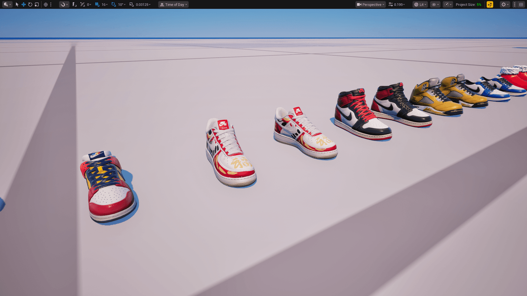Open rotation snap 10° value dropdown
Screen dimensions: 527x296
click(121, 4)
